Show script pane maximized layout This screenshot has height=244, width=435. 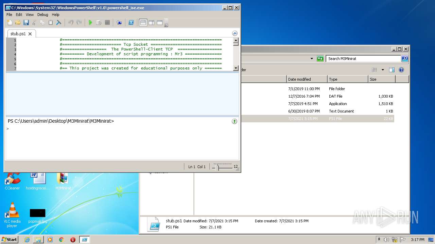click(x=159, y=23)
